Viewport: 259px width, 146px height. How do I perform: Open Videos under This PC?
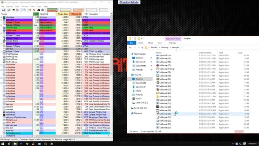tap(138, 99)
